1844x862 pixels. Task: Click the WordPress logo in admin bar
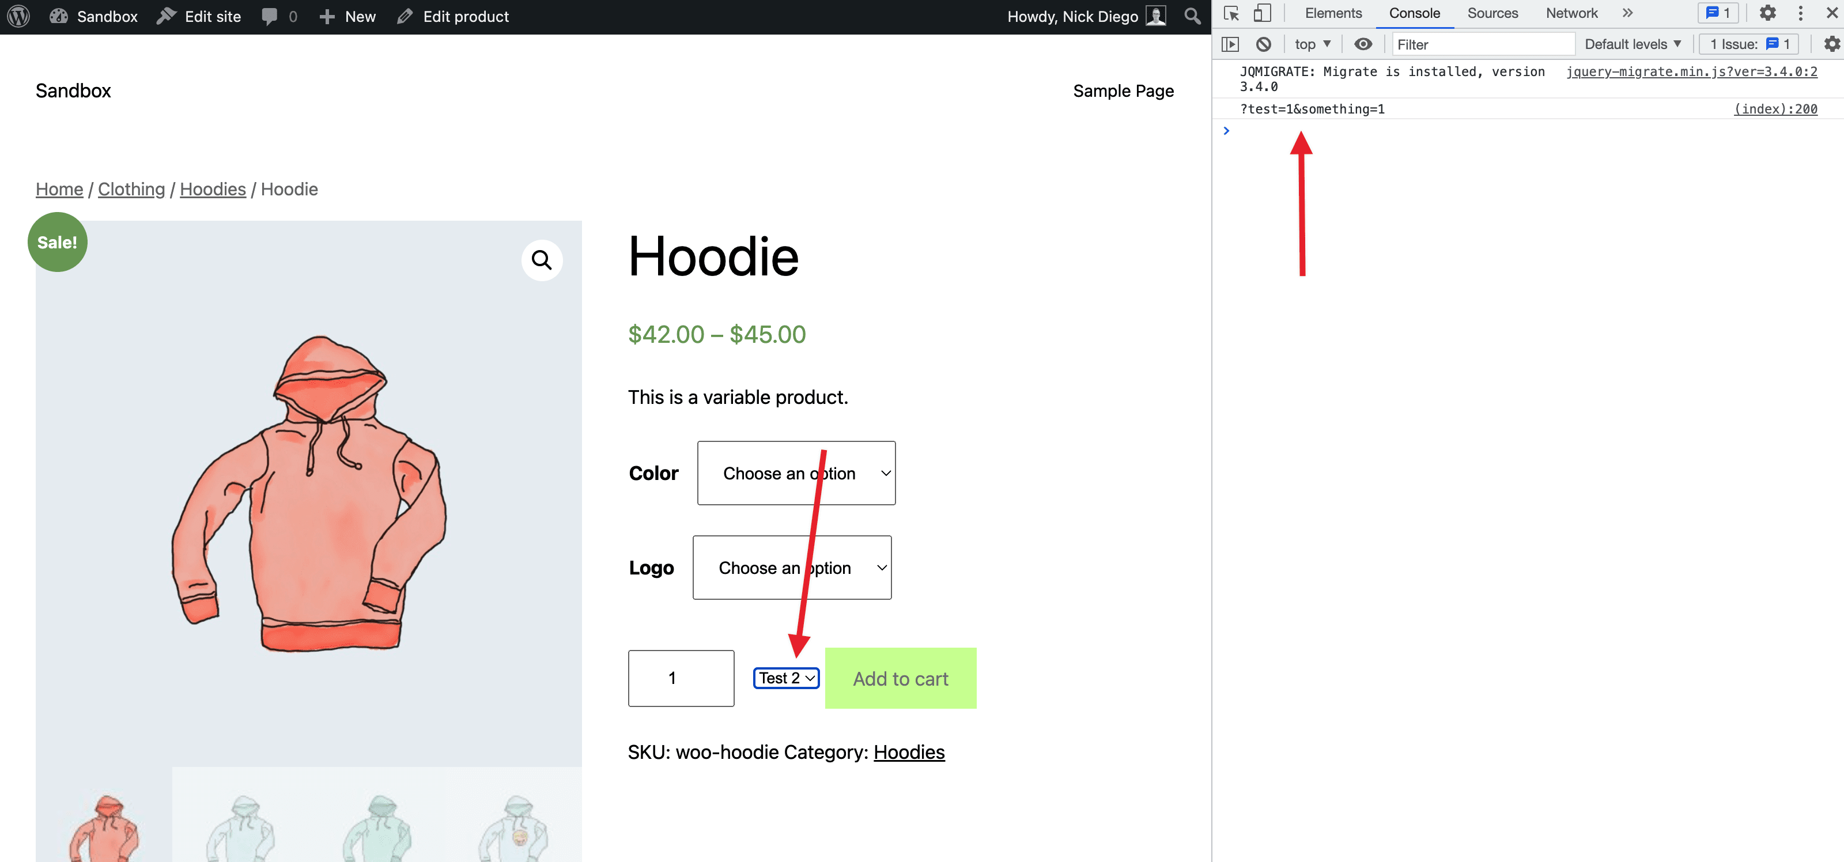18,17
